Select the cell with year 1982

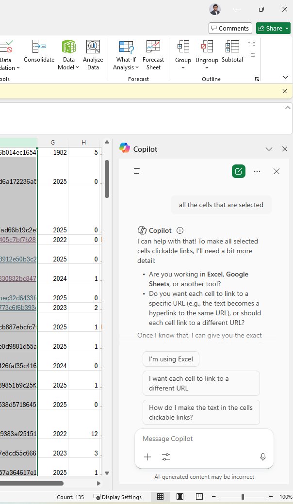pos(53,152)
